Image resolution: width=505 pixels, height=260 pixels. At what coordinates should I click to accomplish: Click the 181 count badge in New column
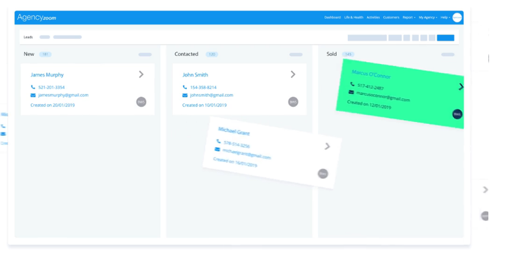click(x=45, y=55)
